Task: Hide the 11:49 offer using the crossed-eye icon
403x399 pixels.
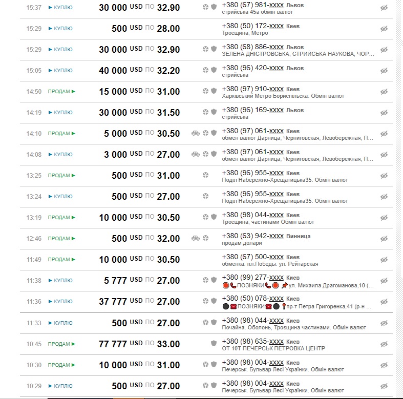Action: click(x=384, y=260)
